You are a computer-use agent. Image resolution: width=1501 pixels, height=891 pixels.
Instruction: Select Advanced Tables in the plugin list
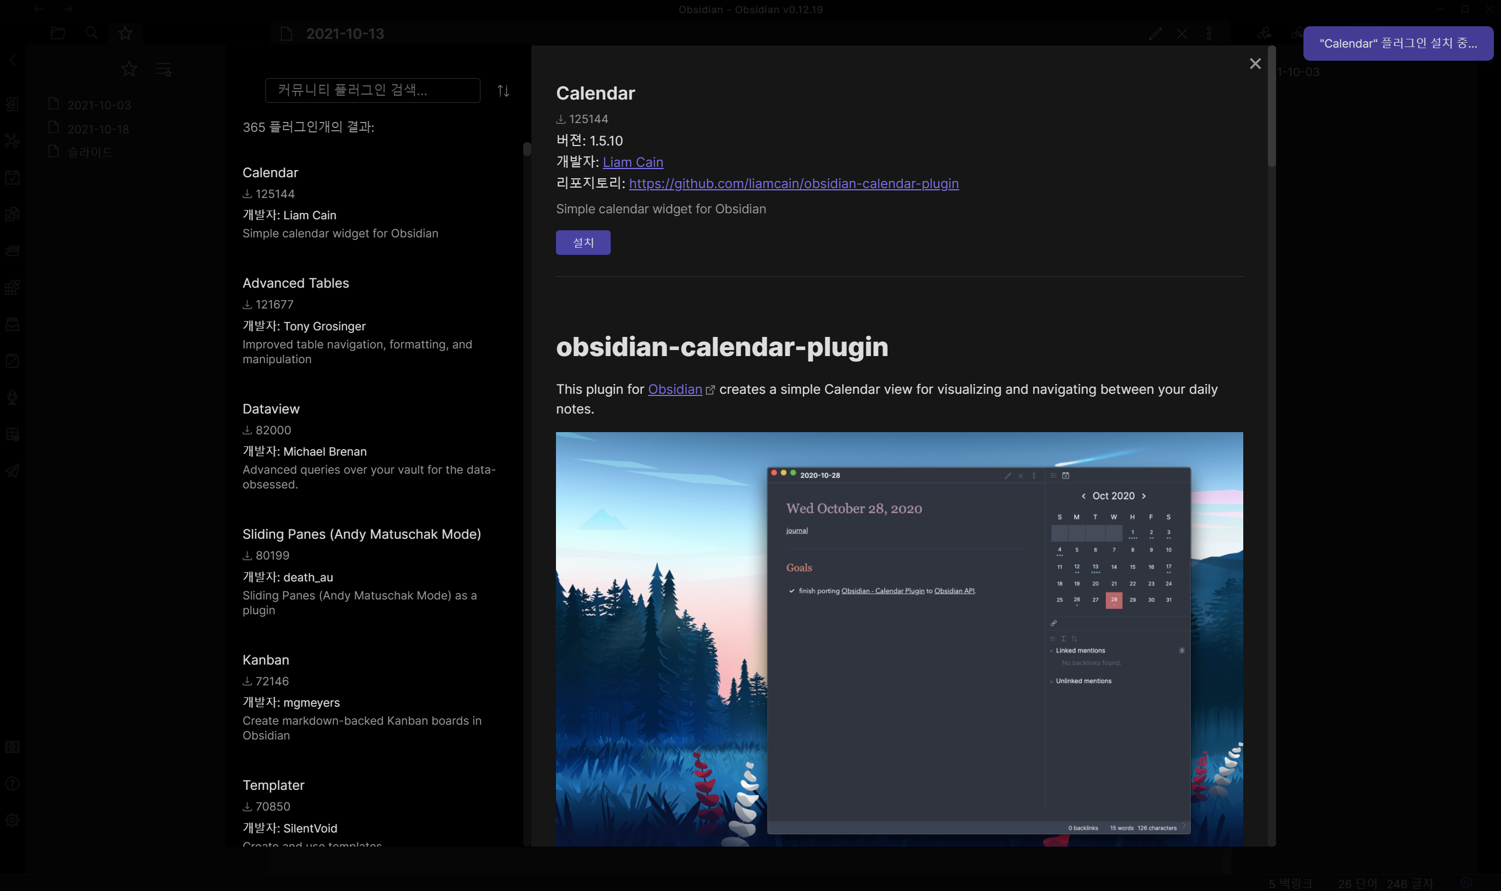click(295, 283)
